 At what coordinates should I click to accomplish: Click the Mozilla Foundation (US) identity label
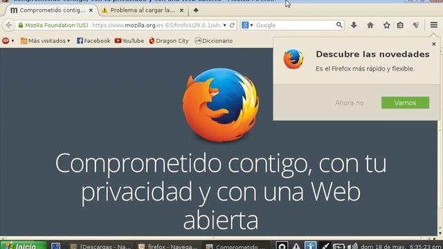tap(57, 26)
